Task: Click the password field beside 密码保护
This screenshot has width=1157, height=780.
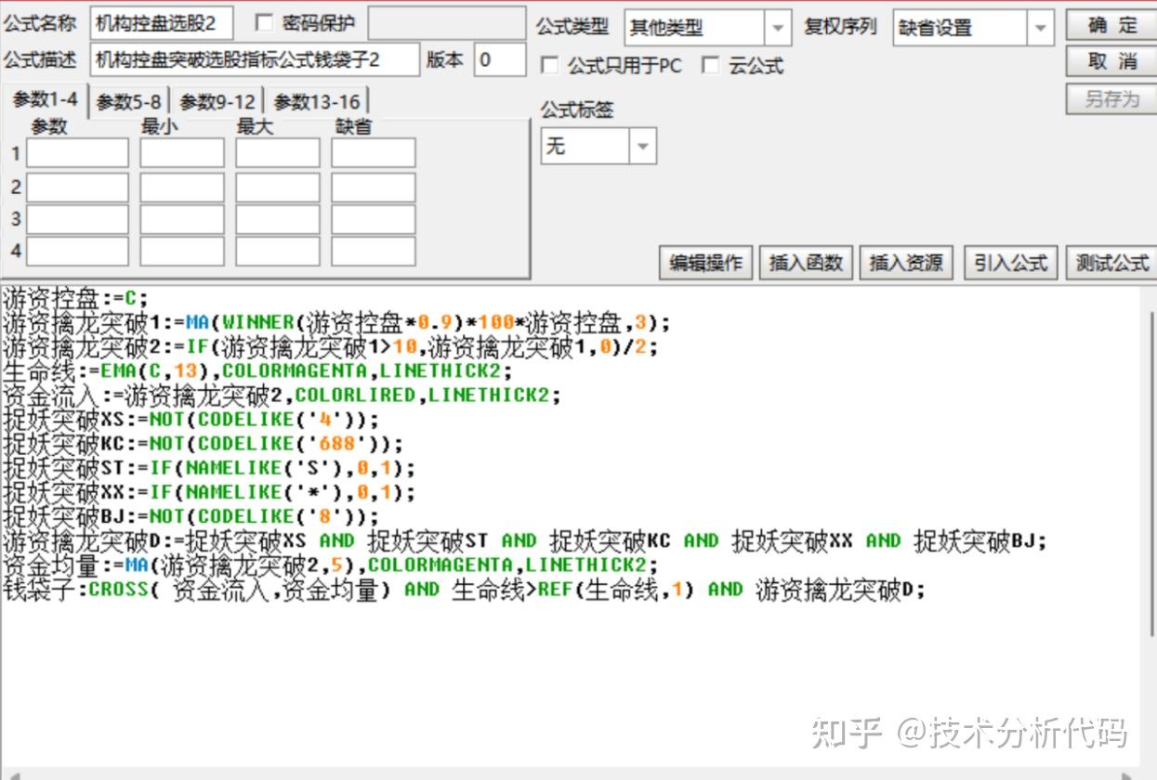Action: [x=447, y=24]
